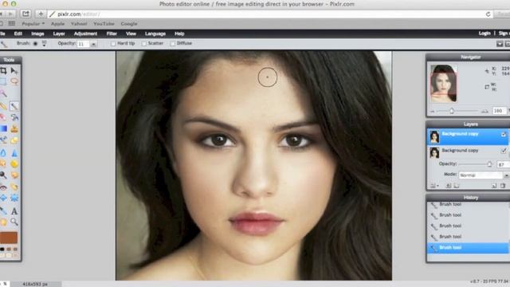Select the Crop tool
Viewport: 510px width, 287px height.
3,71
